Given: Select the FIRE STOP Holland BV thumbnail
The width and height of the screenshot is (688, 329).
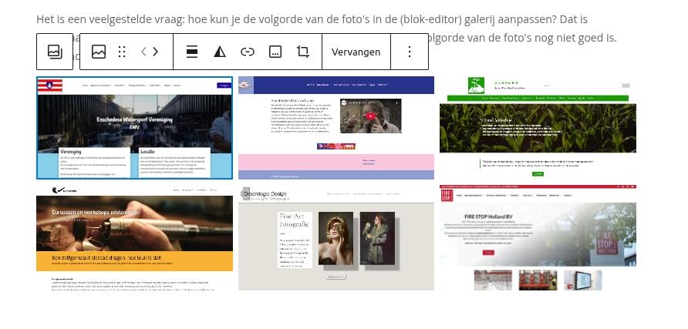Looking at the screenshot, I should click(x=538, y=237).
